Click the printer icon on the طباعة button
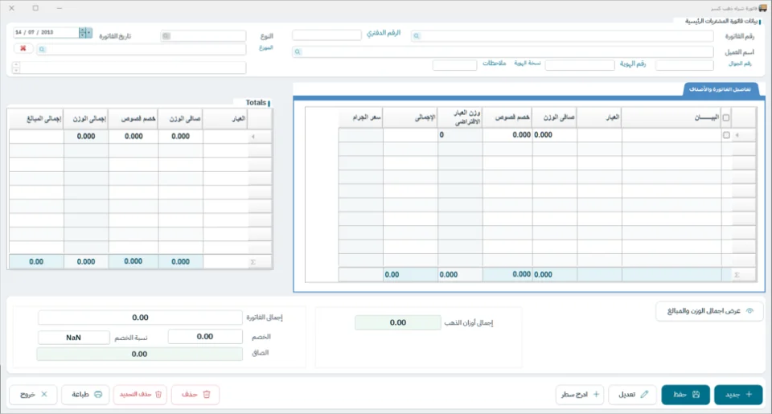The height and width of the screenshot is (414, 772). (98, 395)
